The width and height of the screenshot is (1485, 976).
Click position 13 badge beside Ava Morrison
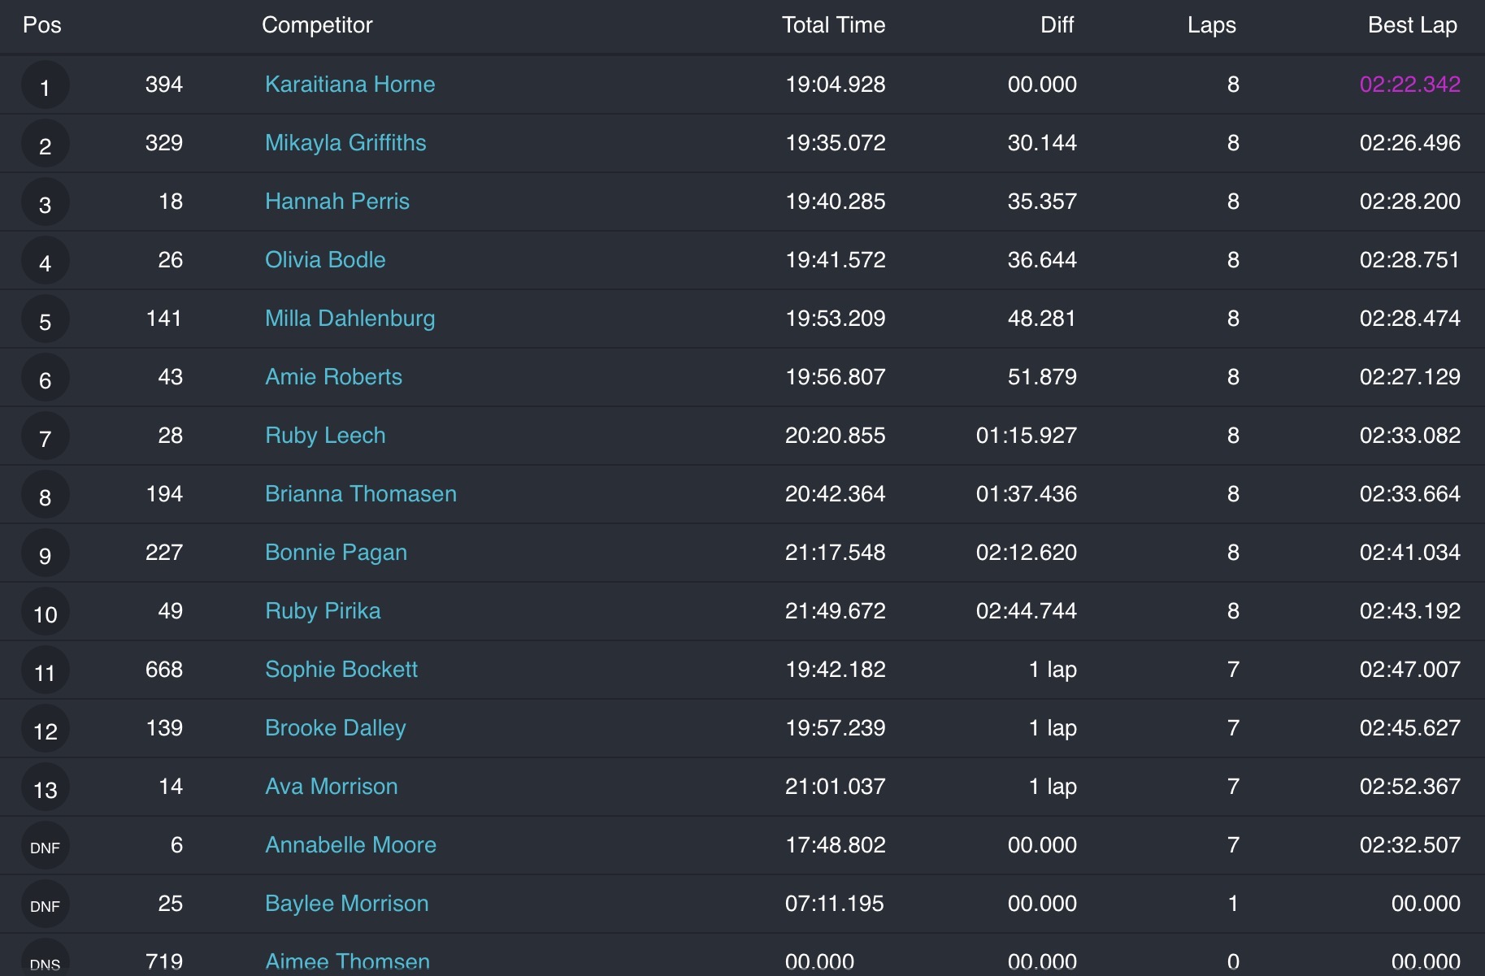click(45, 788)
